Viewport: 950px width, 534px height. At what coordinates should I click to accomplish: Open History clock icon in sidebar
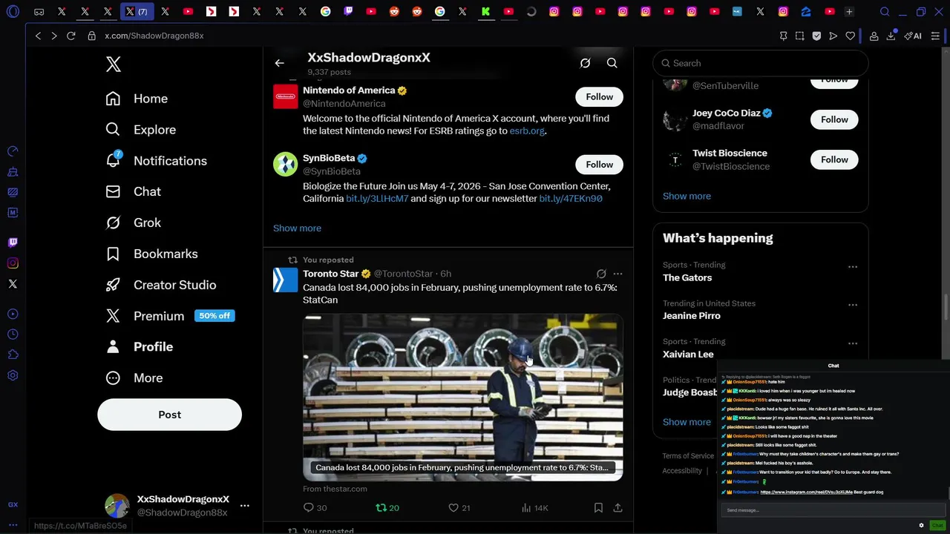coord(13,334)
